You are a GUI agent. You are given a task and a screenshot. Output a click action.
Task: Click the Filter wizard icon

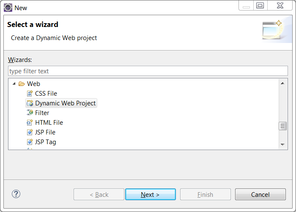coord(30,113)
